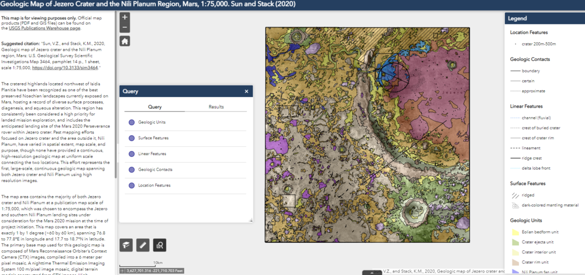Image resolution: width=585 pixels, height=275 pixels.
Task: Click the legend's 'Geologic Units' section heading
Action: (x=526, y=221)
